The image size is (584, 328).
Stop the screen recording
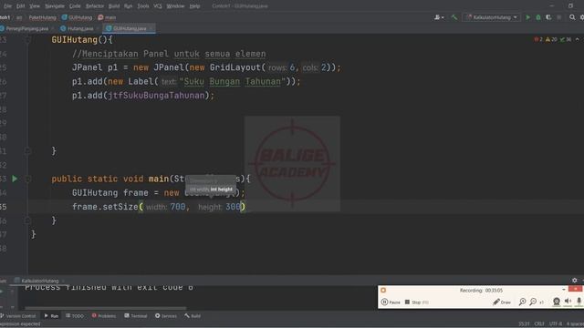[416, 302]
